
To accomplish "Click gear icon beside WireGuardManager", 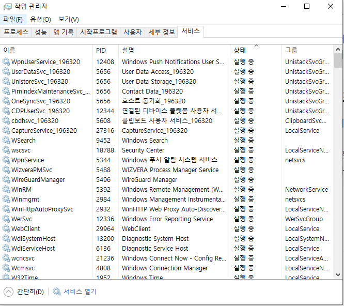I will coord(6,179).
